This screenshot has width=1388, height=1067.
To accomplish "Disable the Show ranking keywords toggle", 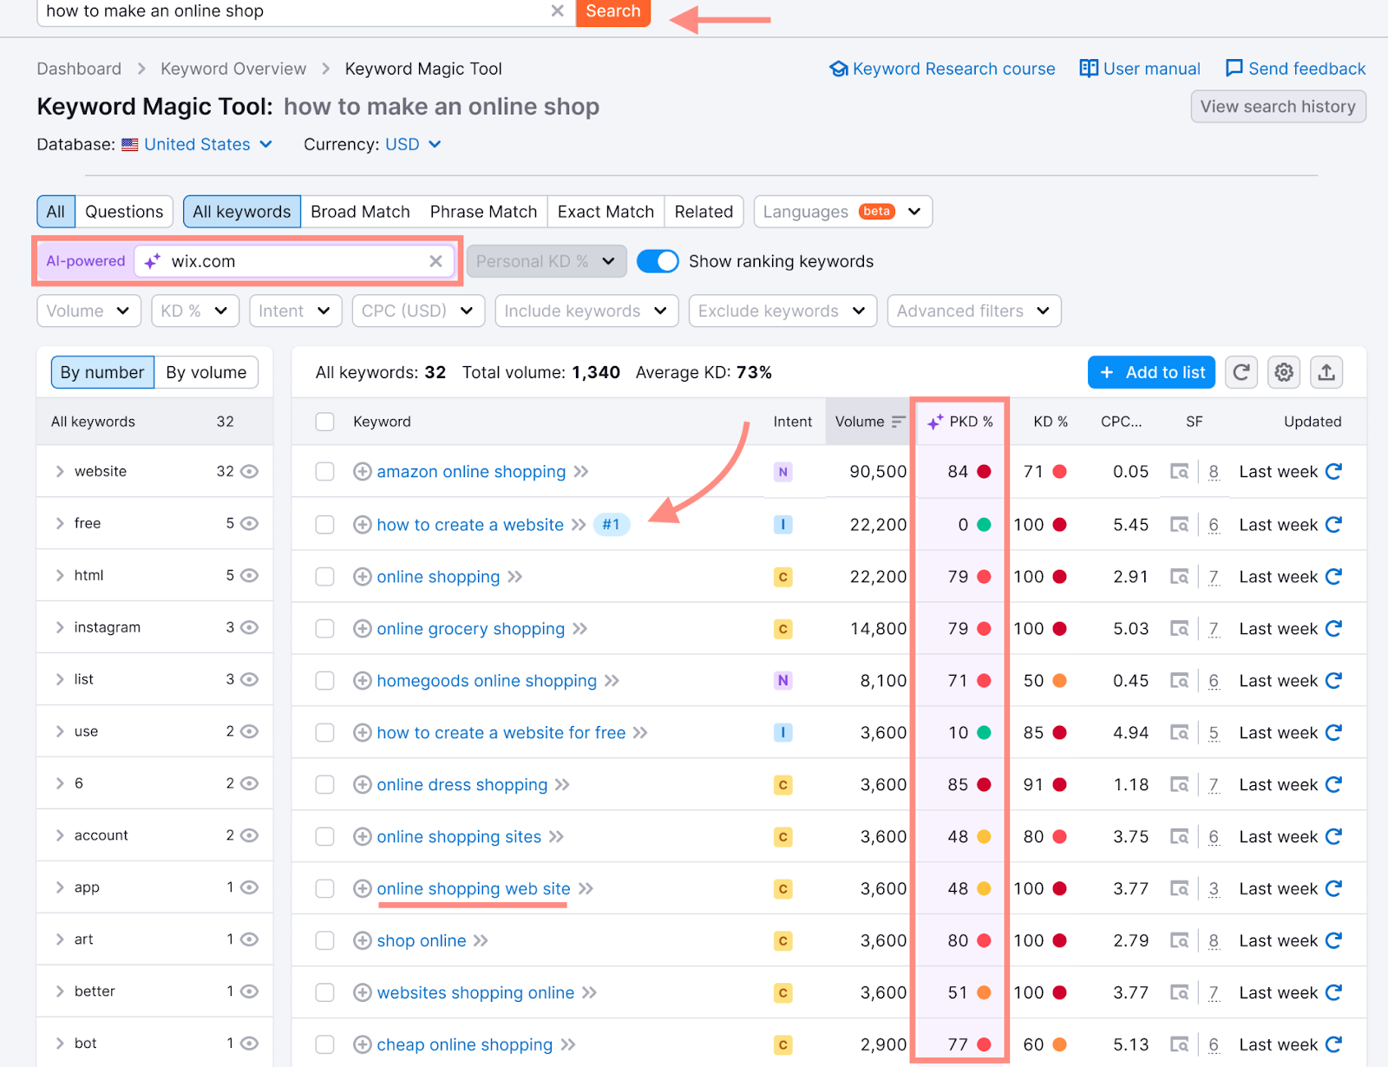I will [x=658, y=260].
